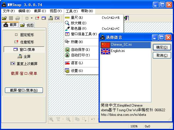
Task: Click the undo icon in the bottom toolbar
Action: (x=93, y=119)
